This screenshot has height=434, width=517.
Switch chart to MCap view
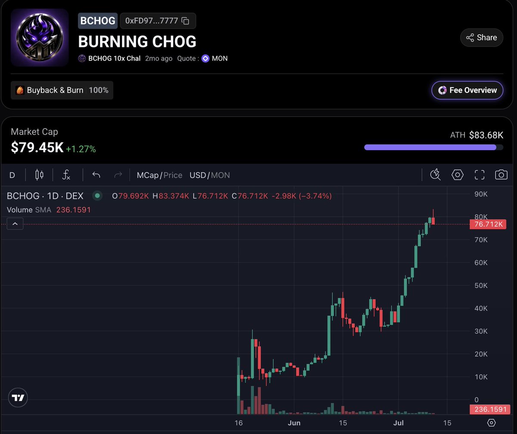(x=148, y=175)
